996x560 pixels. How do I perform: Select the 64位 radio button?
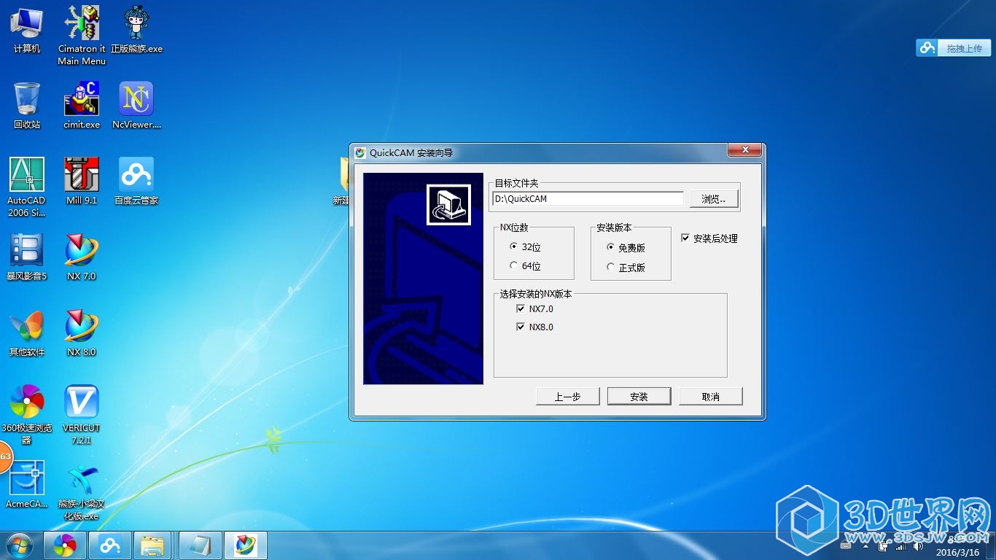[514, 266]
